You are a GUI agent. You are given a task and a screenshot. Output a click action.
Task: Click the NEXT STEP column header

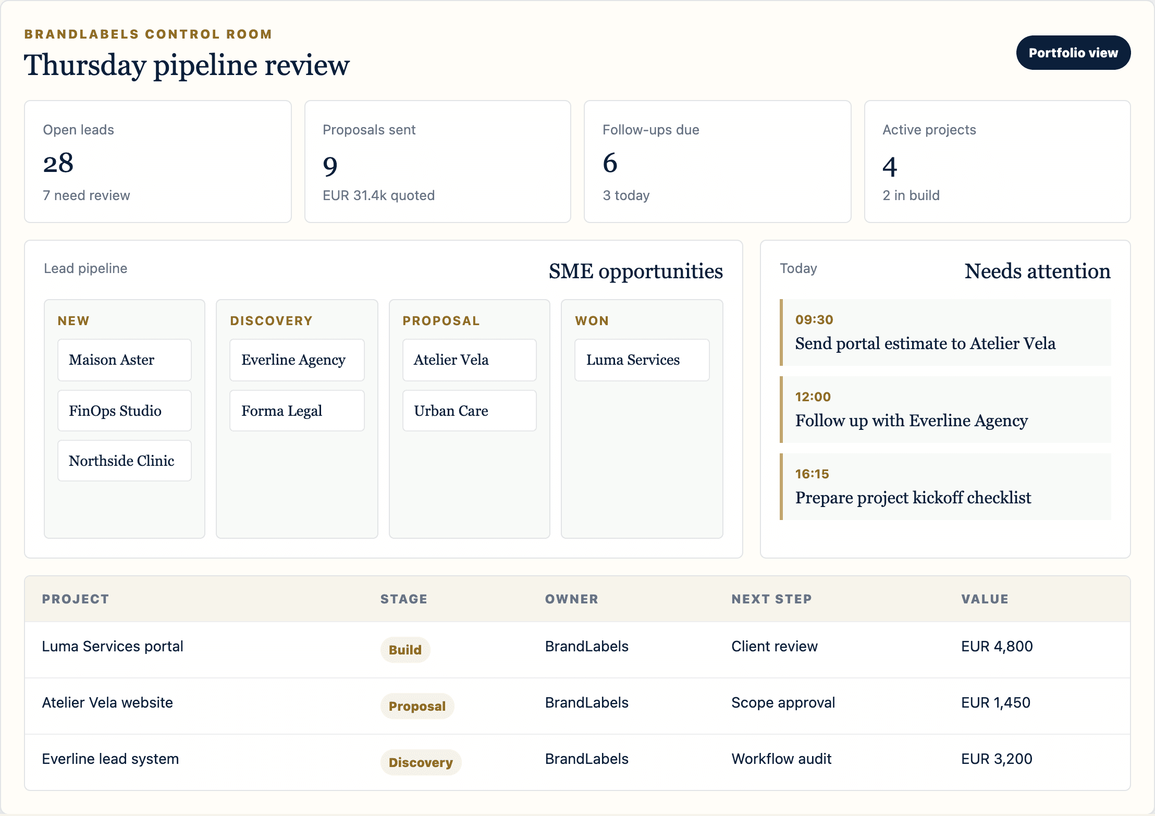pos(771,599)
